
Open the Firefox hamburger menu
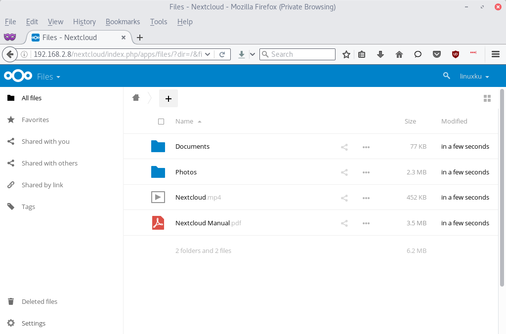tap(496, 54)
